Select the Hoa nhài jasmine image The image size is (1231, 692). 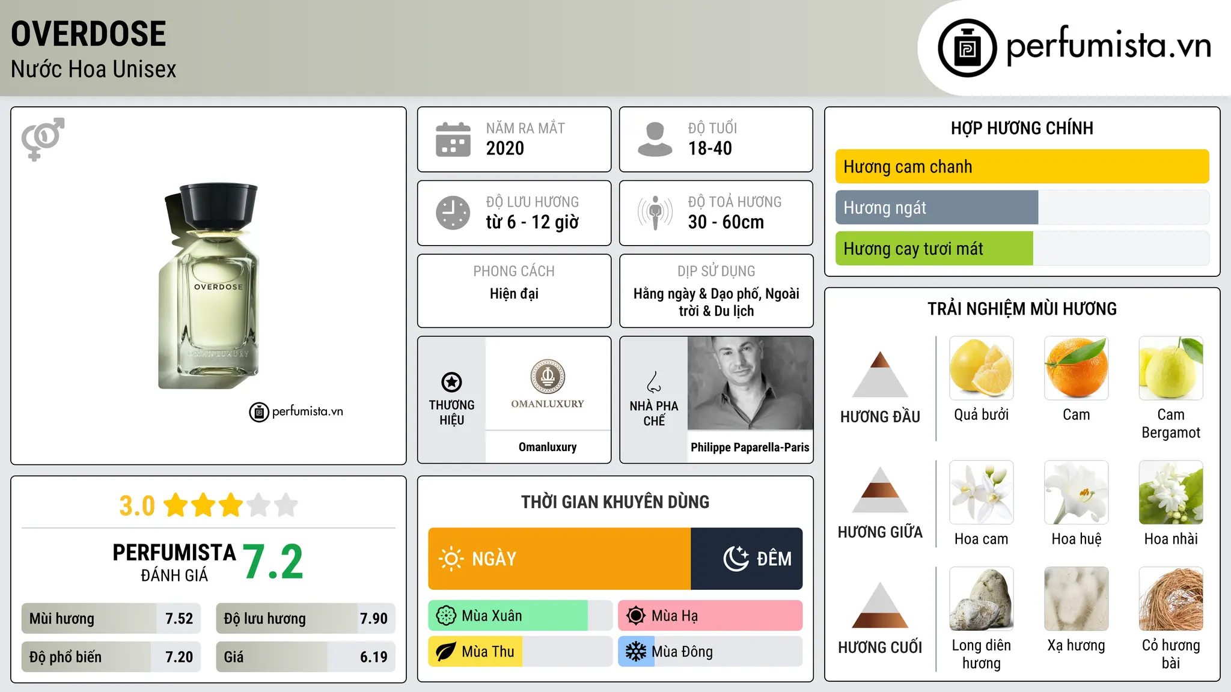tap(1171, 493)
